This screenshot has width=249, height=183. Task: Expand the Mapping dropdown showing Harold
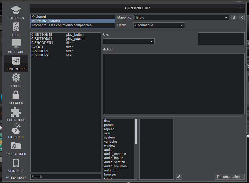pyautogui.click(x=181, y=18)
